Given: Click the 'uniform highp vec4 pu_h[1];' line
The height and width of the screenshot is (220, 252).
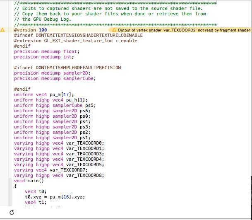Looking at the screenshot, I should tap(50, 100).
